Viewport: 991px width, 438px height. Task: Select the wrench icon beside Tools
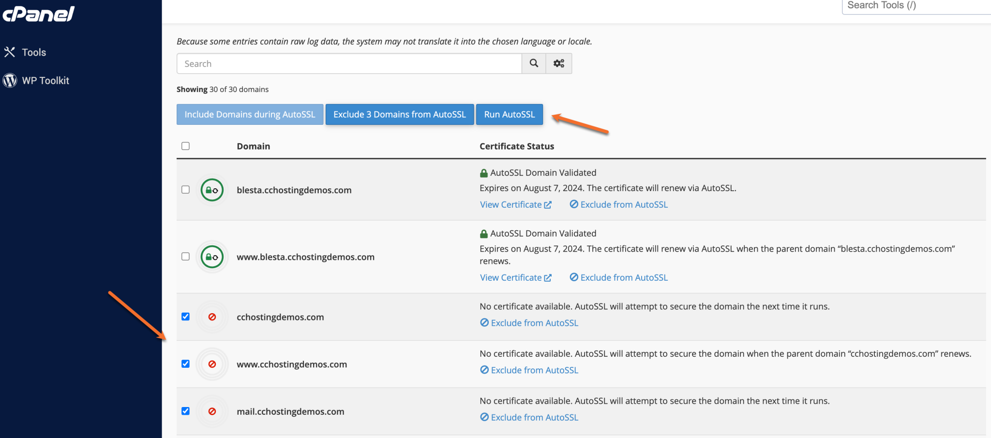tap(10, 52)
